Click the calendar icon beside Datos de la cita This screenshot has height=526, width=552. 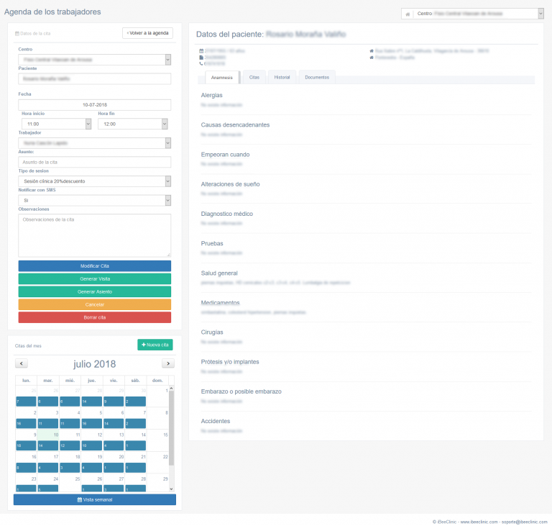pyautogui.click(x=17, y=33)
